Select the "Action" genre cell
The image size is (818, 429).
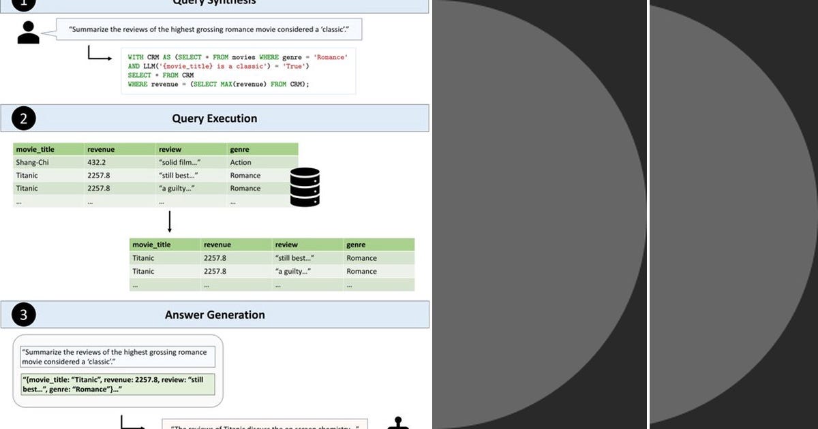tap(241, 163)
